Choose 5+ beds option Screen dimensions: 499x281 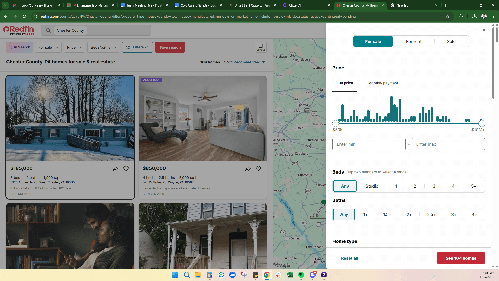474,186
